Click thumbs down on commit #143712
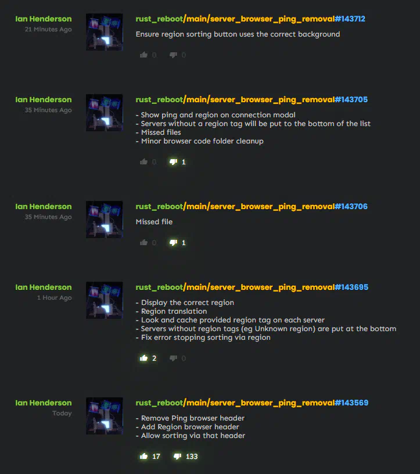Screen dimensions: 420x474 click(173, 55)
